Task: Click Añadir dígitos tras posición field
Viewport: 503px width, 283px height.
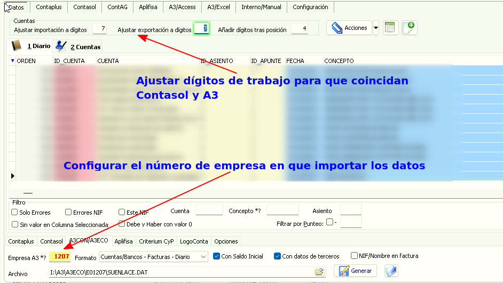Action: pos(300,28)
